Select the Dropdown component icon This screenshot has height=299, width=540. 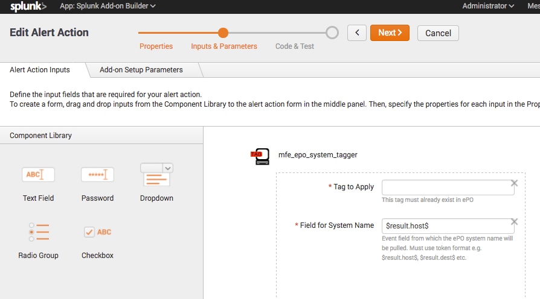[156, 175]
